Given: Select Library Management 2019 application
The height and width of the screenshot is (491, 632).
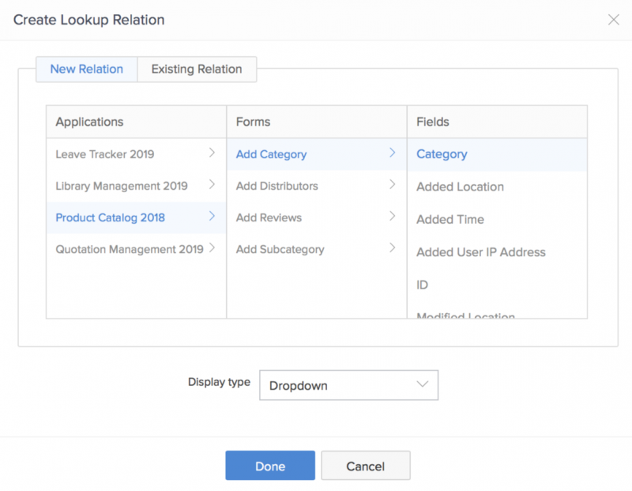Looking at the screenshot, I should click(x=122, y=186).
